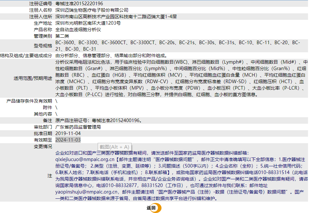Image resolution: width=309 pixels, height=213 pixels.
Task: Click approving department 广东省药品监督管理局
Action: click(x=78, y=127)
